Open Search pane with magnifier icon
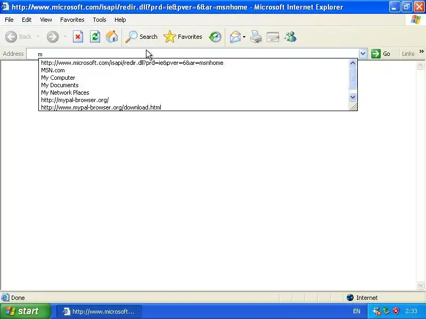Screen dimensions: 426x319 coord(131,37)
